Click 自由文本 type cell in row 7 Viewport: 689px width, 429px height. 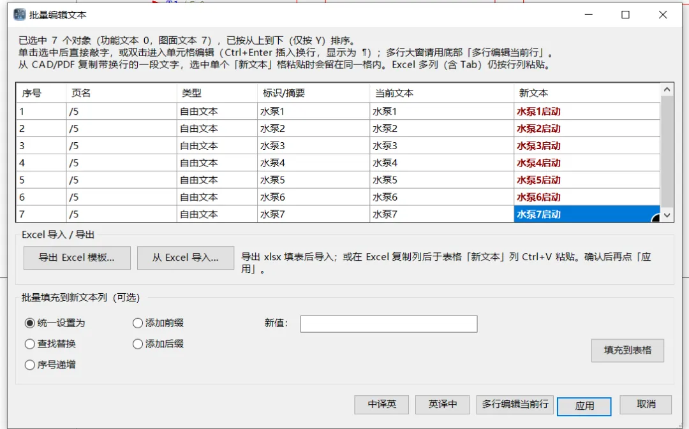(x=217, y=214)
